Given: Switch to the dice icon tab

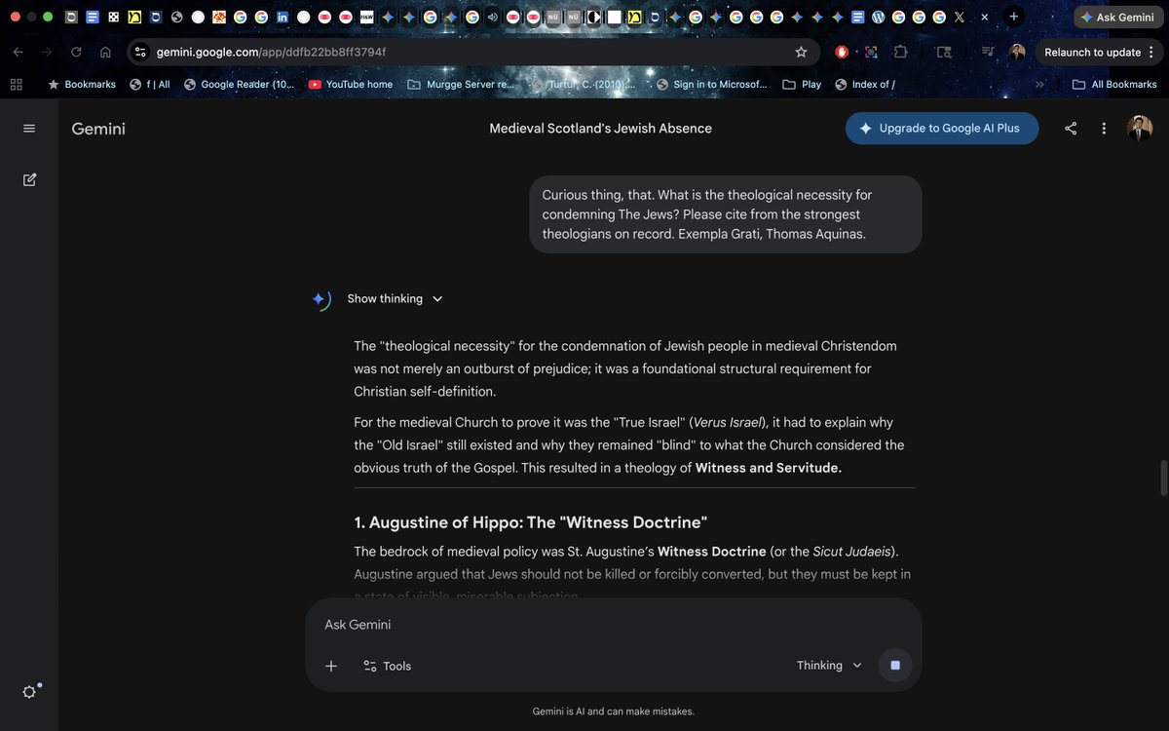Looking at the screenshot, I should pyautogui.click(x=114, y=17).
